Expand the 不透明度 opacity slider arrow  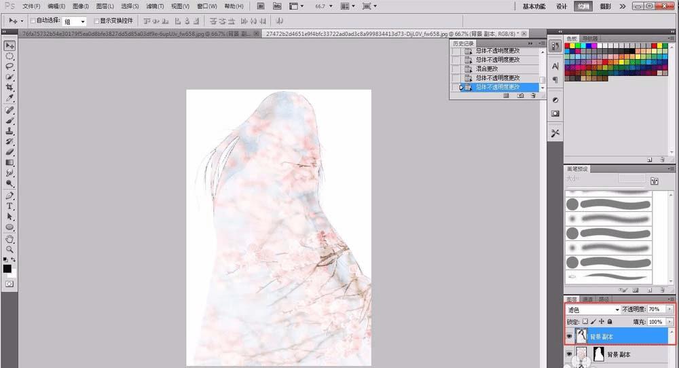tap(670, 310)
